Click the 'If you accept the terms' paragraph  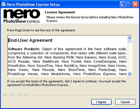[x=67, y=83]
